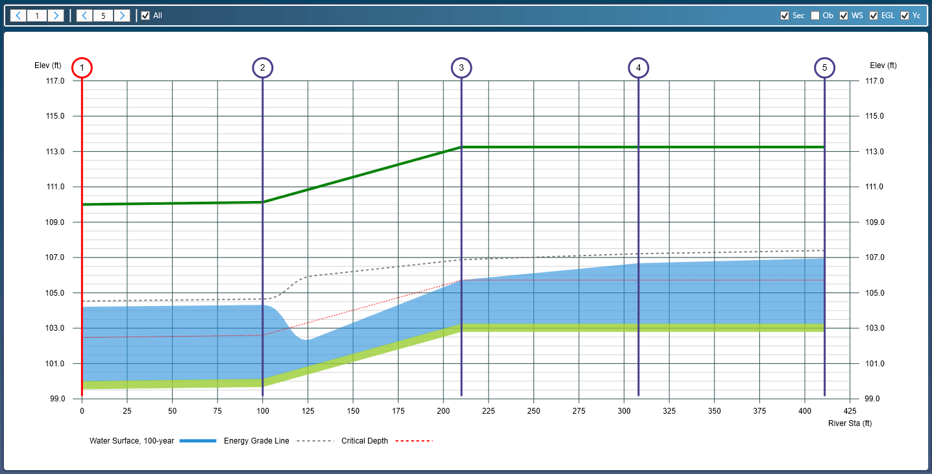Viewport: 932px width, 474px height.
Task: Select cross-section marker 5
Action: 825,67
